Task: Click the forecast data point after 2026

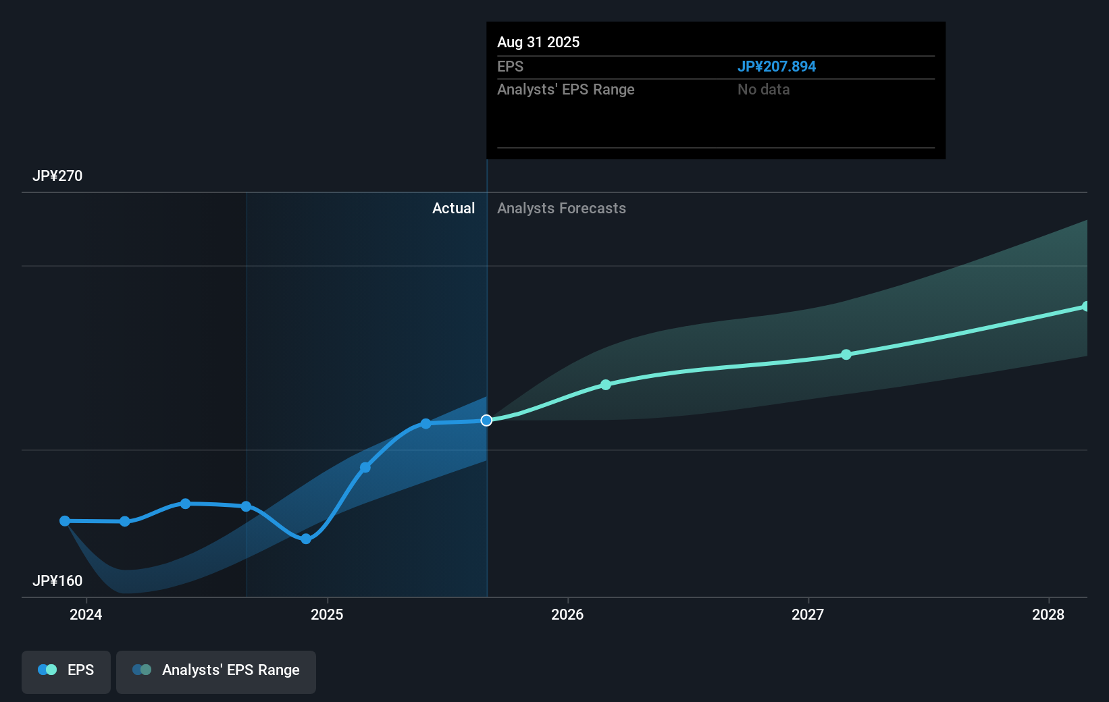Action: (x=605, y=385)
